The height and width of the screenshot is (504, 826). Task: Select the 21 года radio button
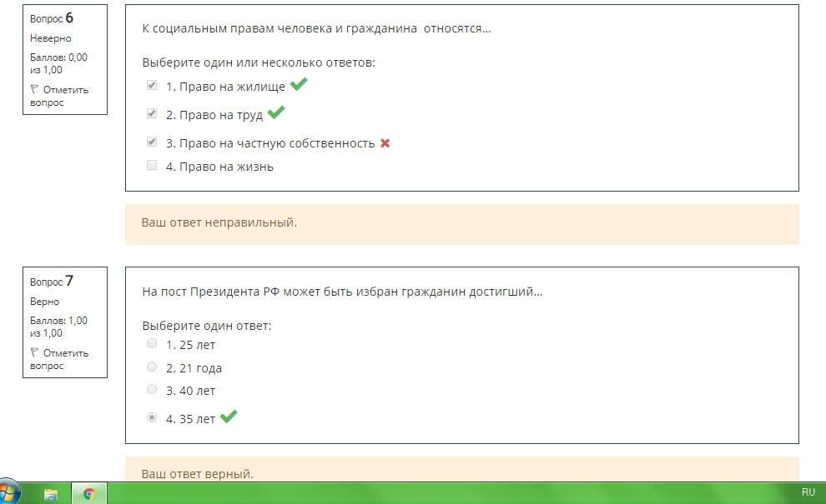152,367
